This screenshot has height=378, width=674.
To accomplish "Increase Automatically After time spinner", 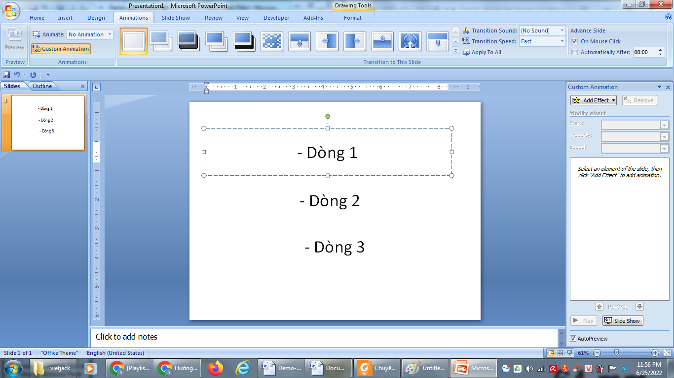I will [x=661, y=50].
